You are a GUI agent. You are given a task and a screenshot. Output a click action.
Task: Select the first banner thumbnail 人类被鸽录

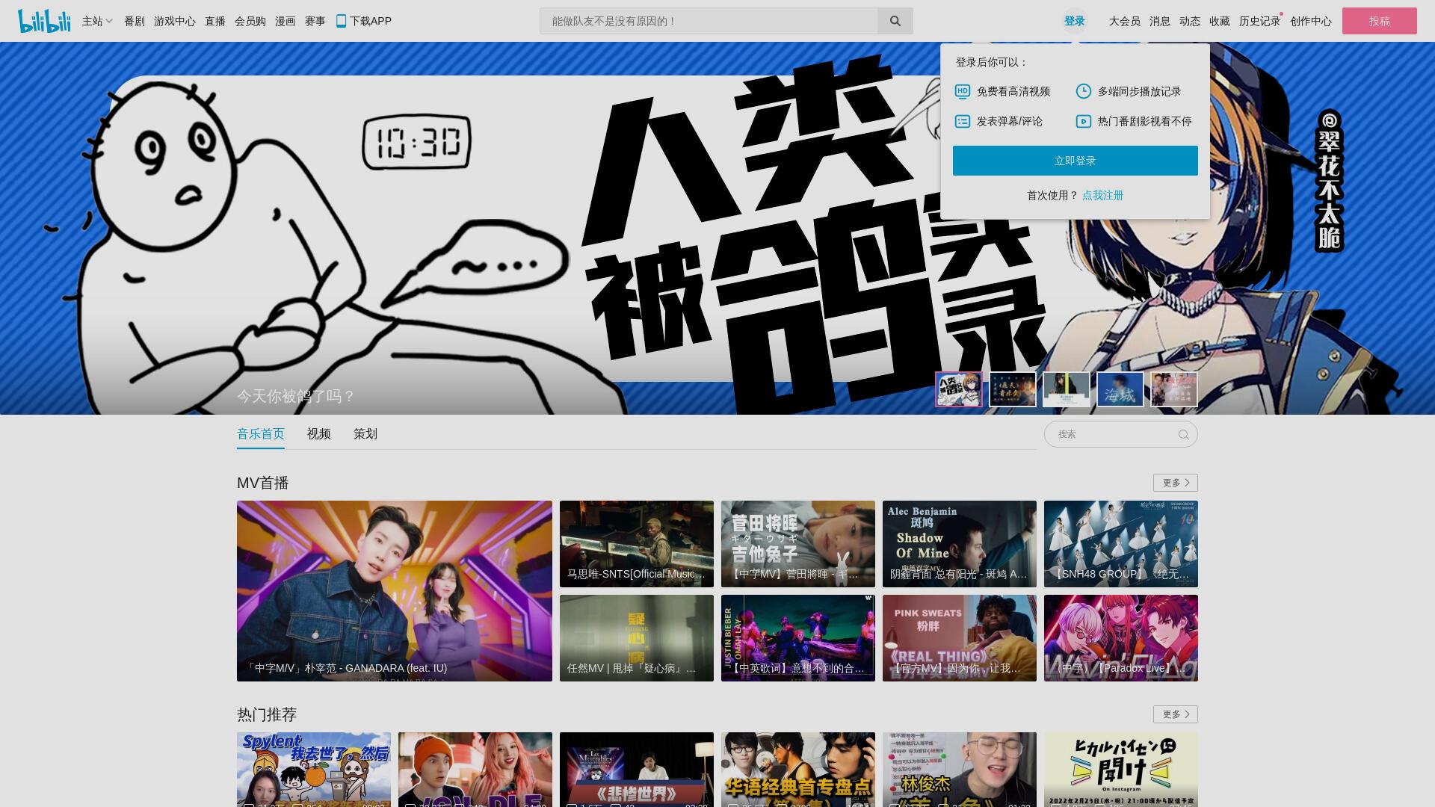pos(959,389)
